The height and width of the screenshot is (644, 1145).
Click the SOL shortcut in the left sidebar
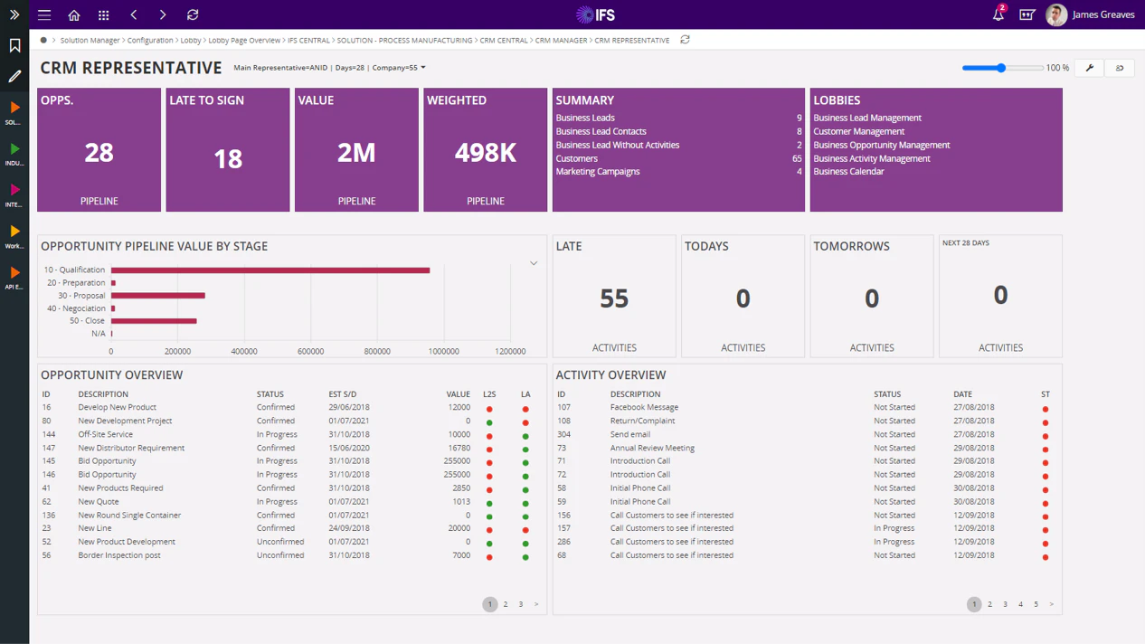(14, 113)
